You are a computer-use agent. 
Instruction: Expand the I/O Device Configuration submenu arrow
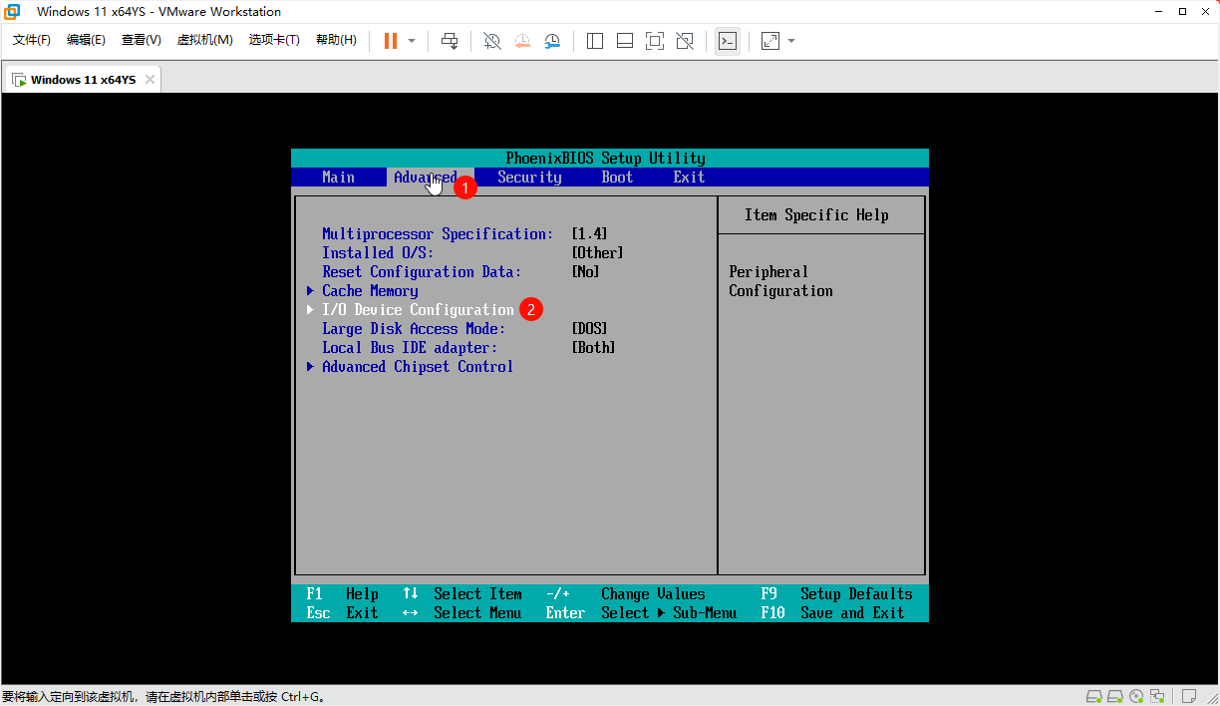pos(311,310)
